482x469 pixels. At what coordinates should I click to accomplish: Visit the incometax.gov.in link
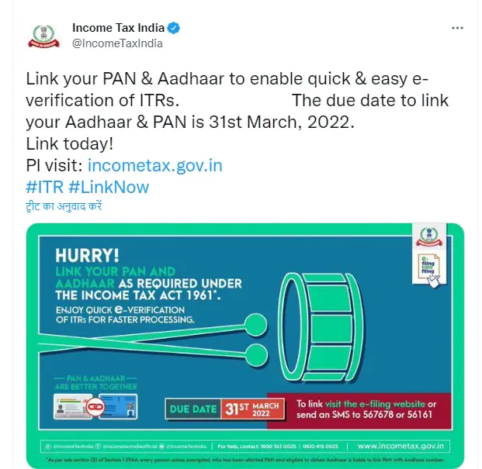[x=155, y=165]
